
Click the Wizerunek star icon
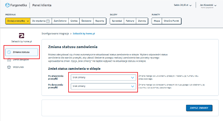(9, 67)
